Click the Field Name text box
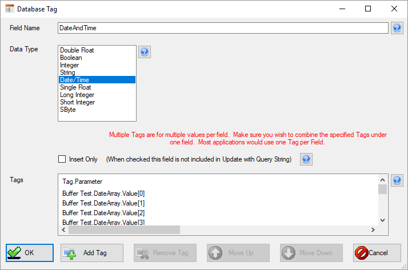This screenshot has height=270, width=408. tap(223, 28)
